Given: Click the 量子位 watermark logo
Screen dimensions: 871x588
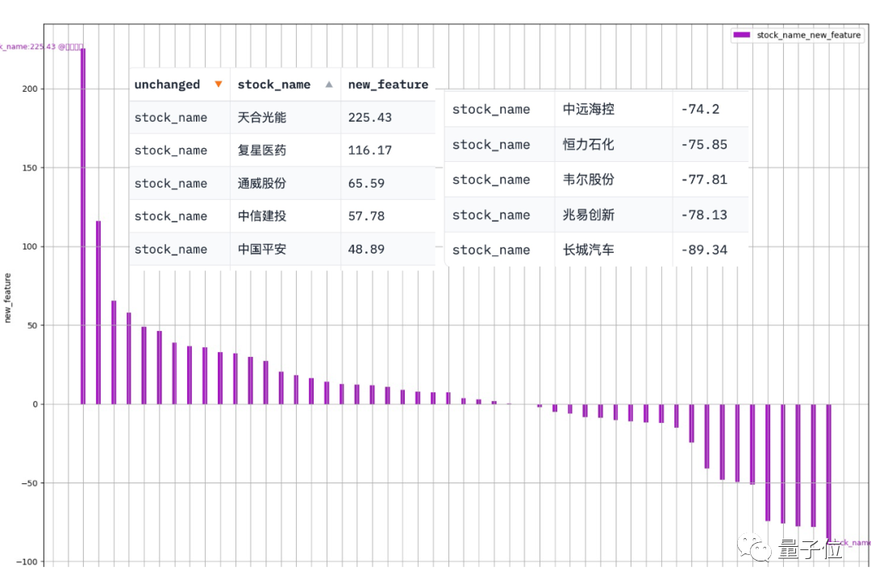Looking at the screenshot, I should (x=794, y=548).
